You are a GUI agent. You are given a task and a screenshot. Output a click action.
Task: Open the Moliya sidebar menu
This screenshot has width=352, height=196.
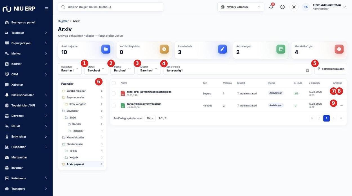[x=26, y=54]
